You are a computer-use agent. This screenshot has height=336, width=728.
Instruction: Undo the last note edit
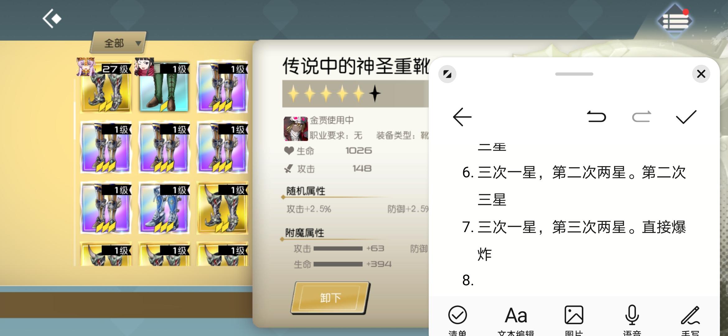point(596,117)
